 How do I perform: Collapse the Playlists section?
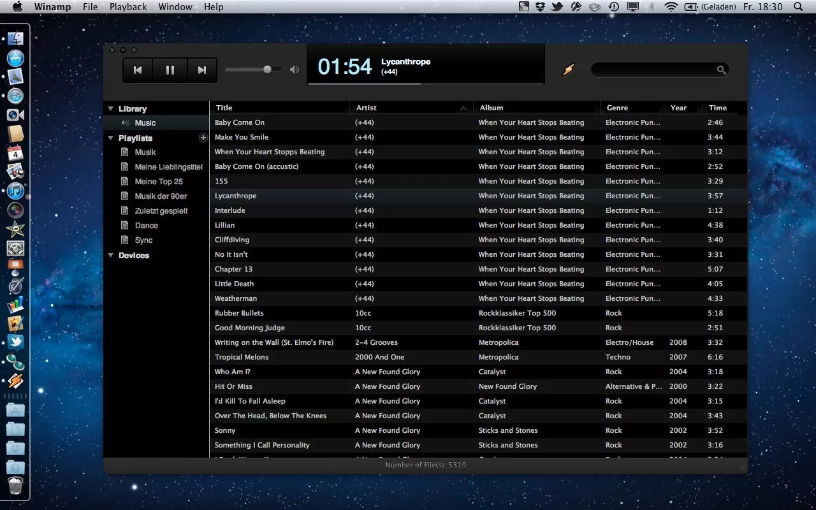[x=111, y=138]
